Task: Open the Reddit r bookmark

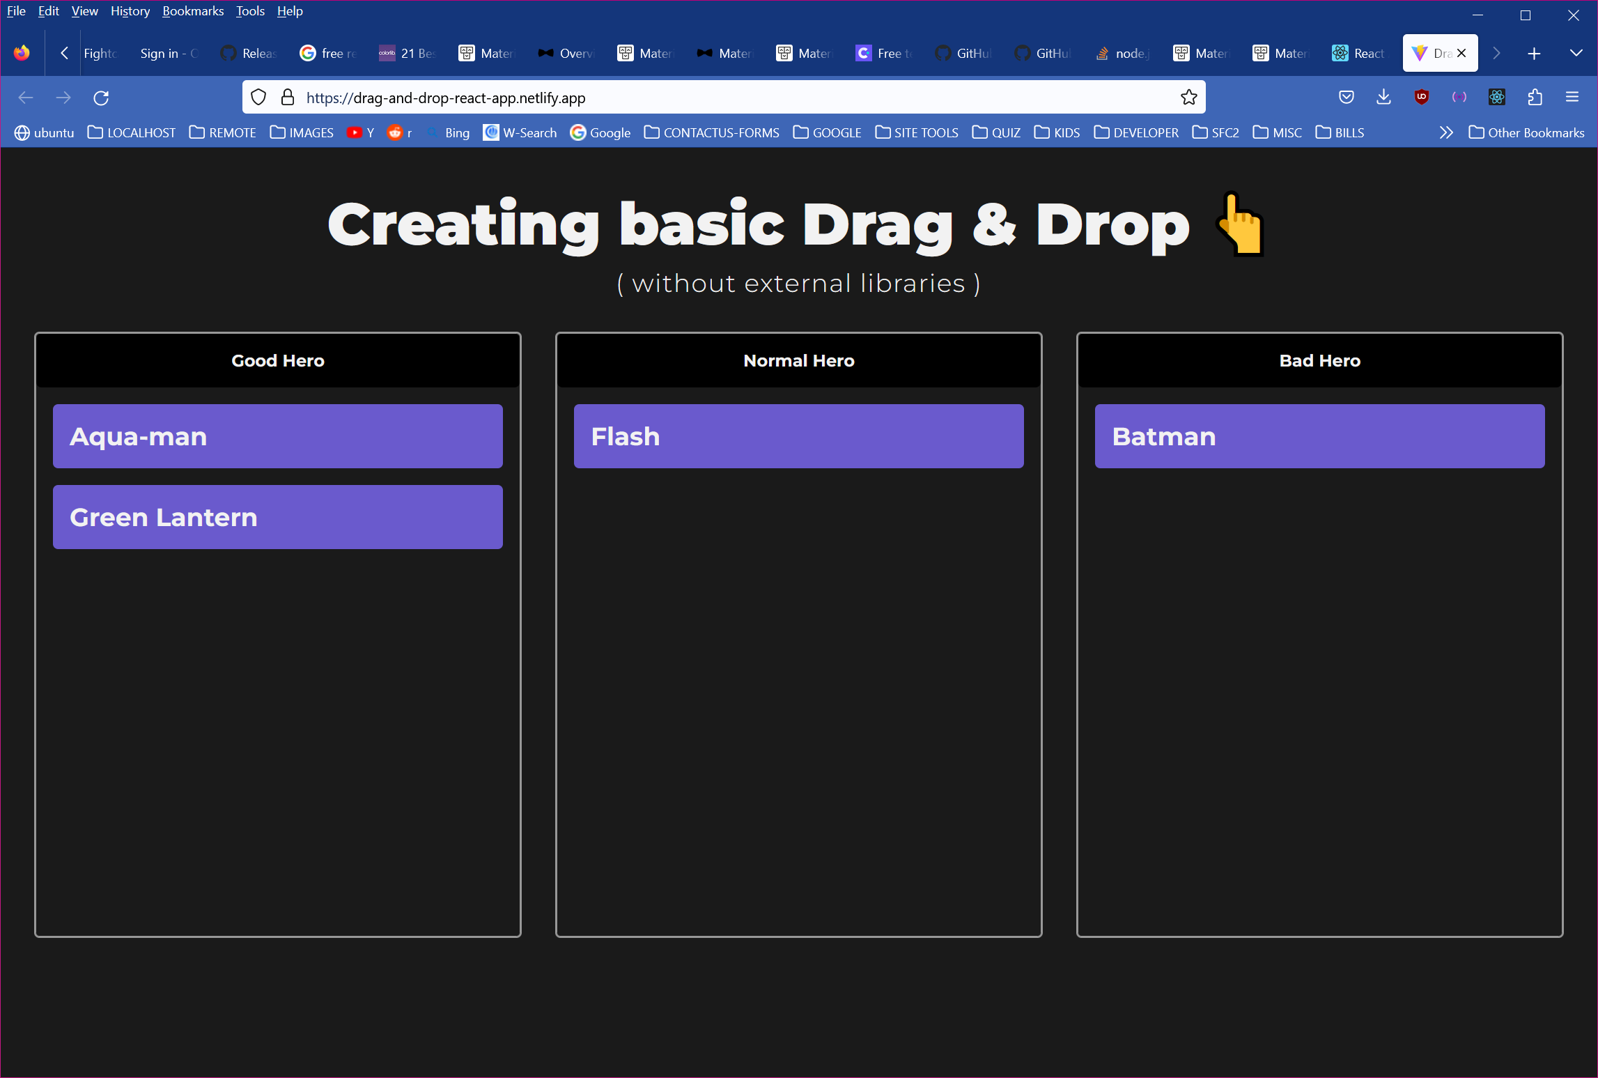Action: (x=400, y=132)
